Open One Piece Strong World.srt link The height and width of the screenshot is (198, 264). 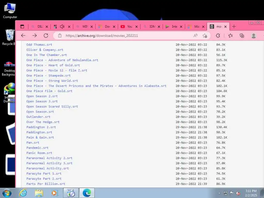click(x=52, y=81)
